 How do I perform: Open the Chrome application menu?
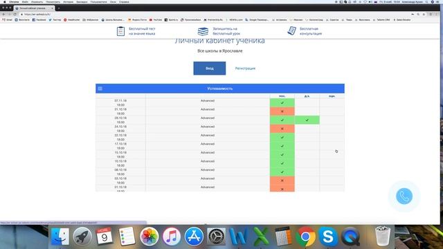14,1
